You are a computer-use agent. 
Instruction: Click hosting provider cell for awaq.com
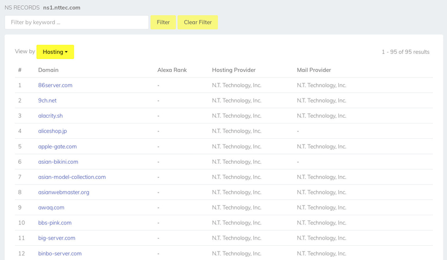tap(237, 207)
